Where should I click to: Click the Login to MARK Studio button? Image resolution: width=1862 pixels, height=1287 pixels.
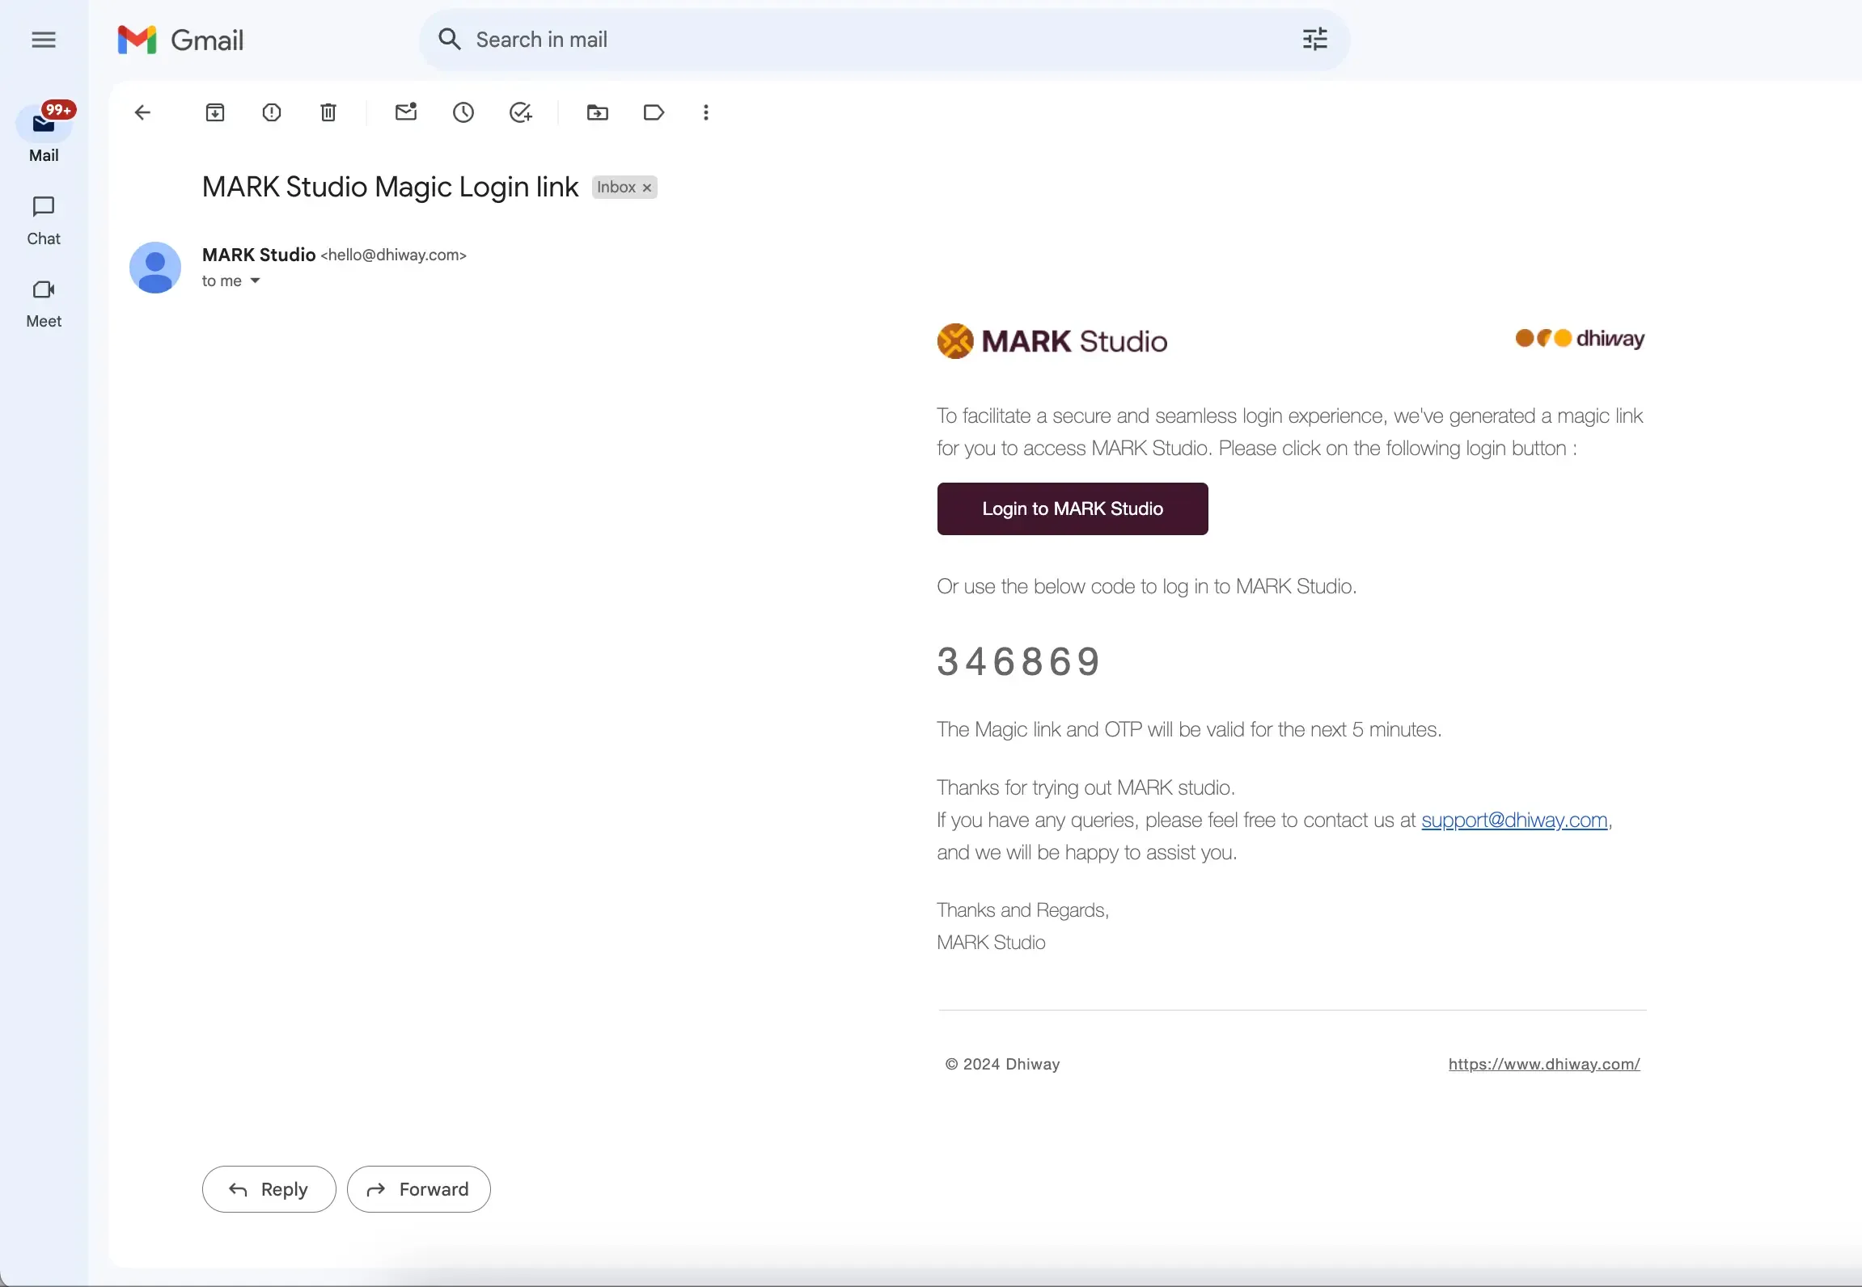[x=1072, y=508]
